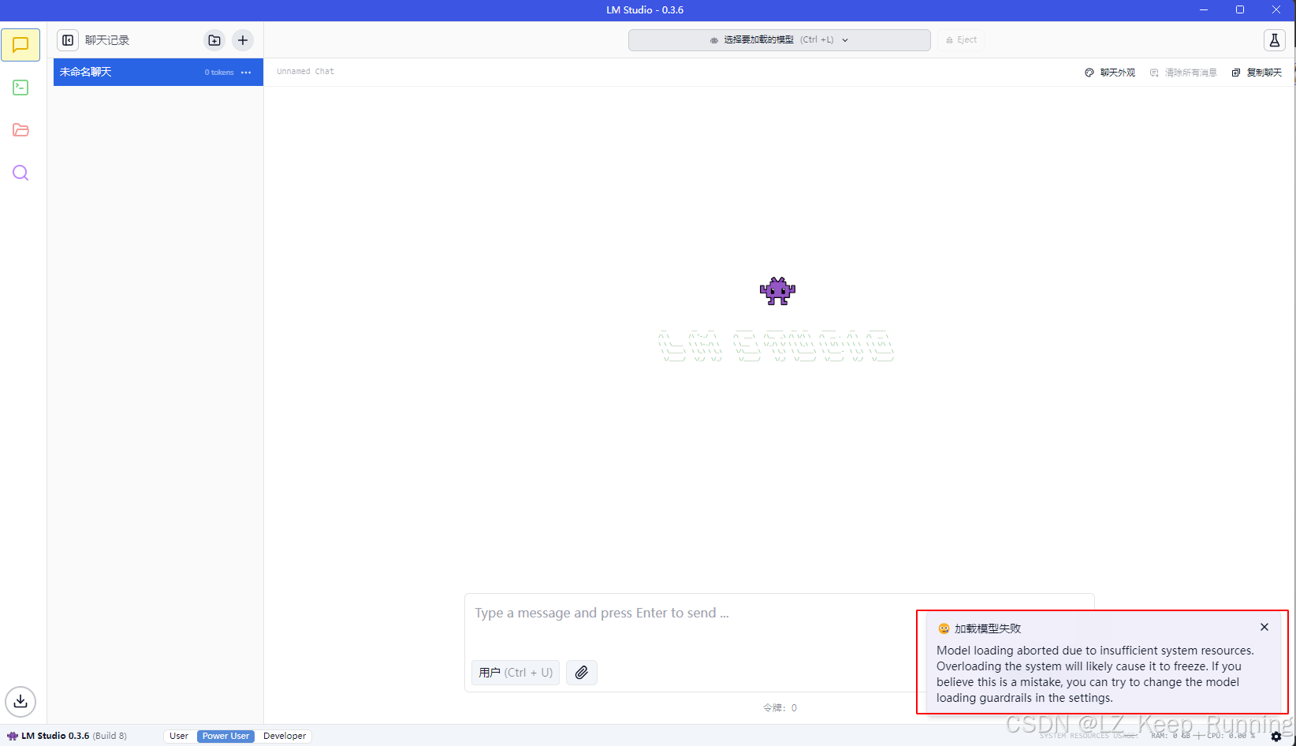Click 复制聊天 to duplicate chat
The image size is (1296, 746).
pyautogui.click(x=1257, y=73)
